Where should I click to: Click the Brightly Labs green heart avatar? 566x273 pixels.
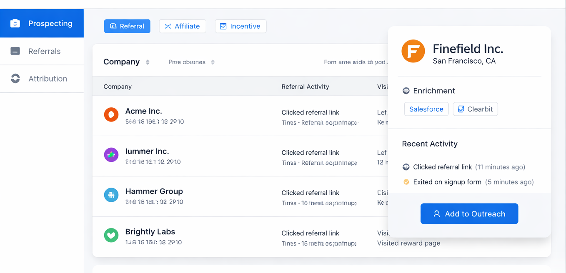tap(111, 235)
